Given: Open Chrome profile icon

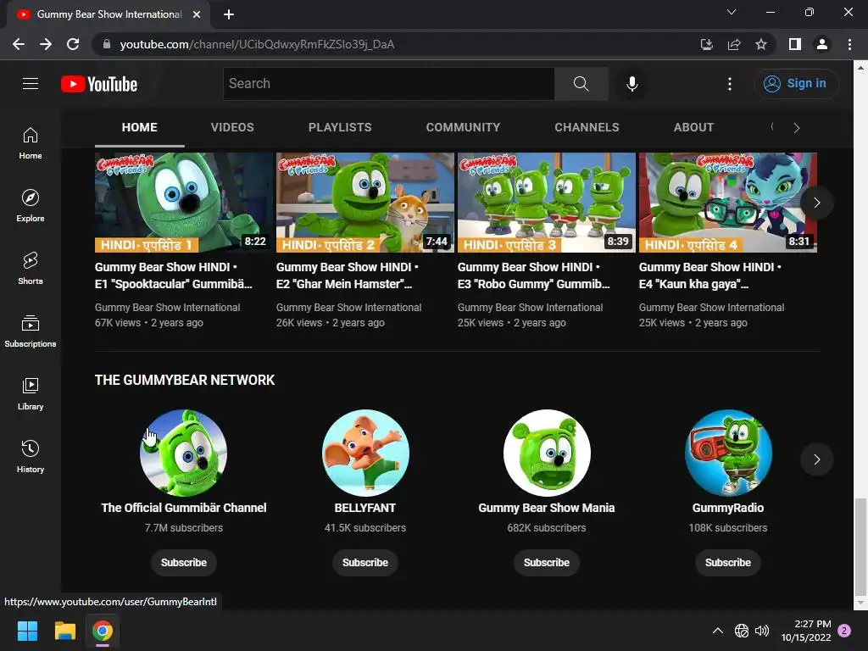Looking at the screenshot, I should (x=822, y=44).
